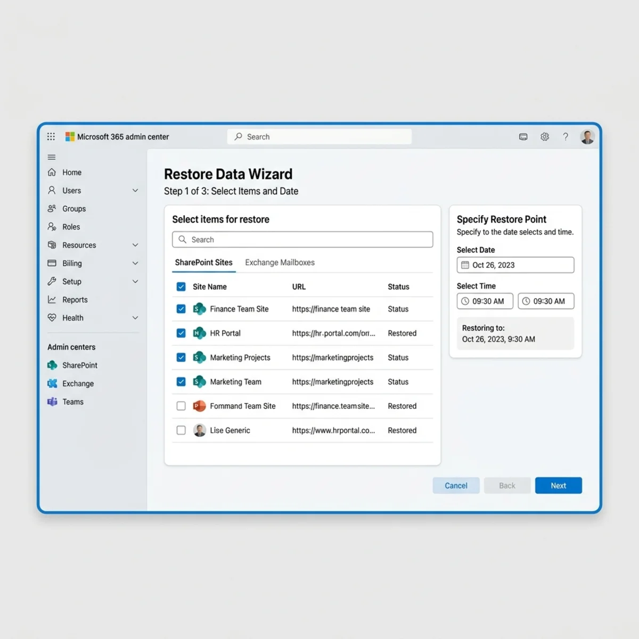Open the header card panel icon
Screen dimensions: 639x639
[523, 137]
